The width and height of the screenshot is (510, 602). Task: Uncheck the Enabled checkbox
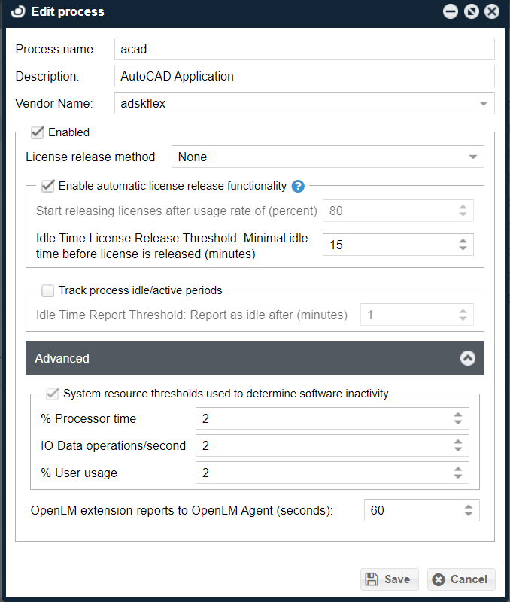point(38,132)
